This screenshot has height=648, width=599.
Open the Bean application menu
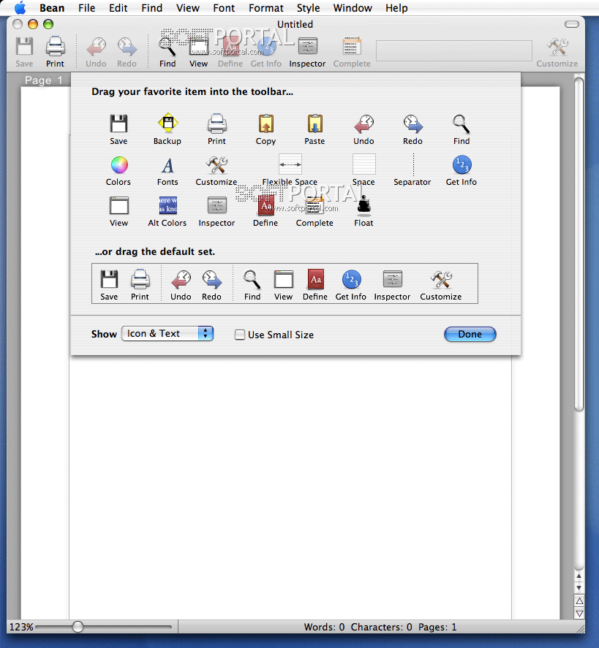[x=52, y=8]
